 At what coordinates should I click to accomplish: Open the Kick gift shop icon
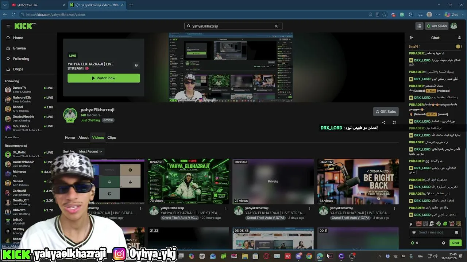click(x=419, y=26)
